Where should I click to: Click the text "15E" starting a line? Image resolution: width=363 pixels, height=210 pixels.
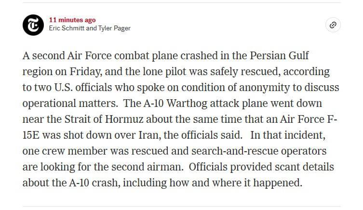[30, 135]
